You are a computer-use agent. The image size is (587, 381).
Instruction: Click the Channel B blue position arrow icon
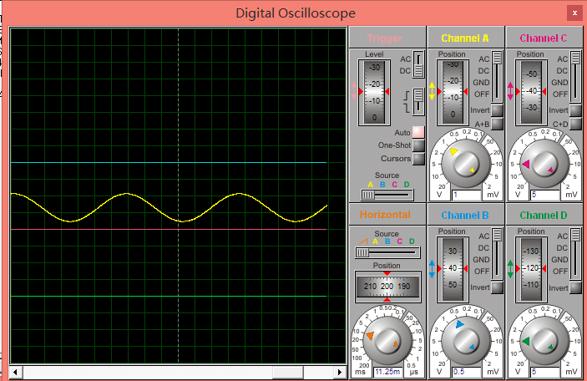tap(432, 268)
